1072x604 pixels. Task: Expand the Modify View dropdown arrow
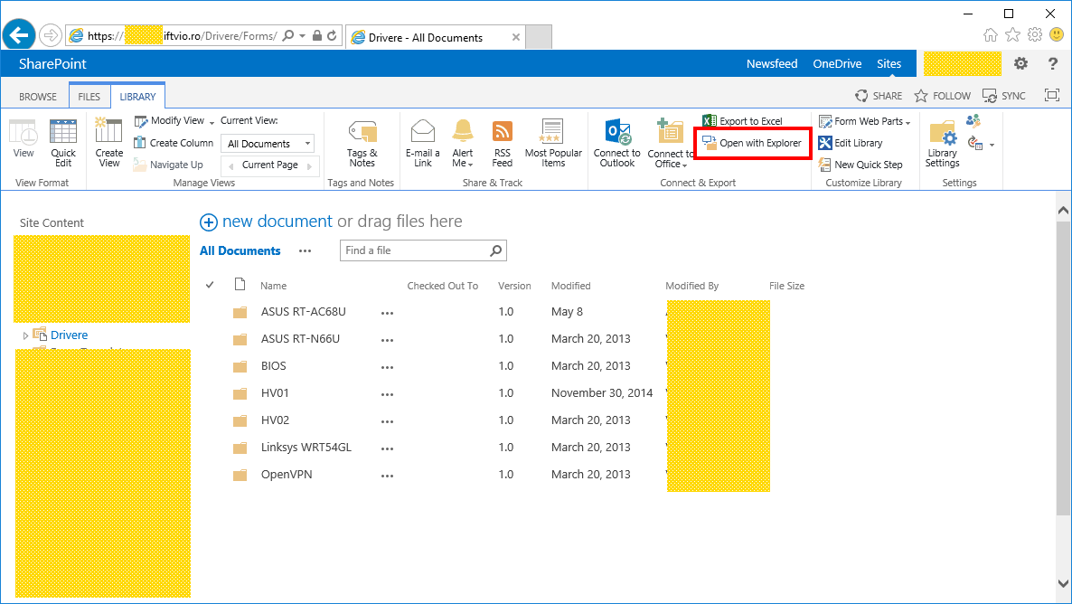click(x=212, y=122)
